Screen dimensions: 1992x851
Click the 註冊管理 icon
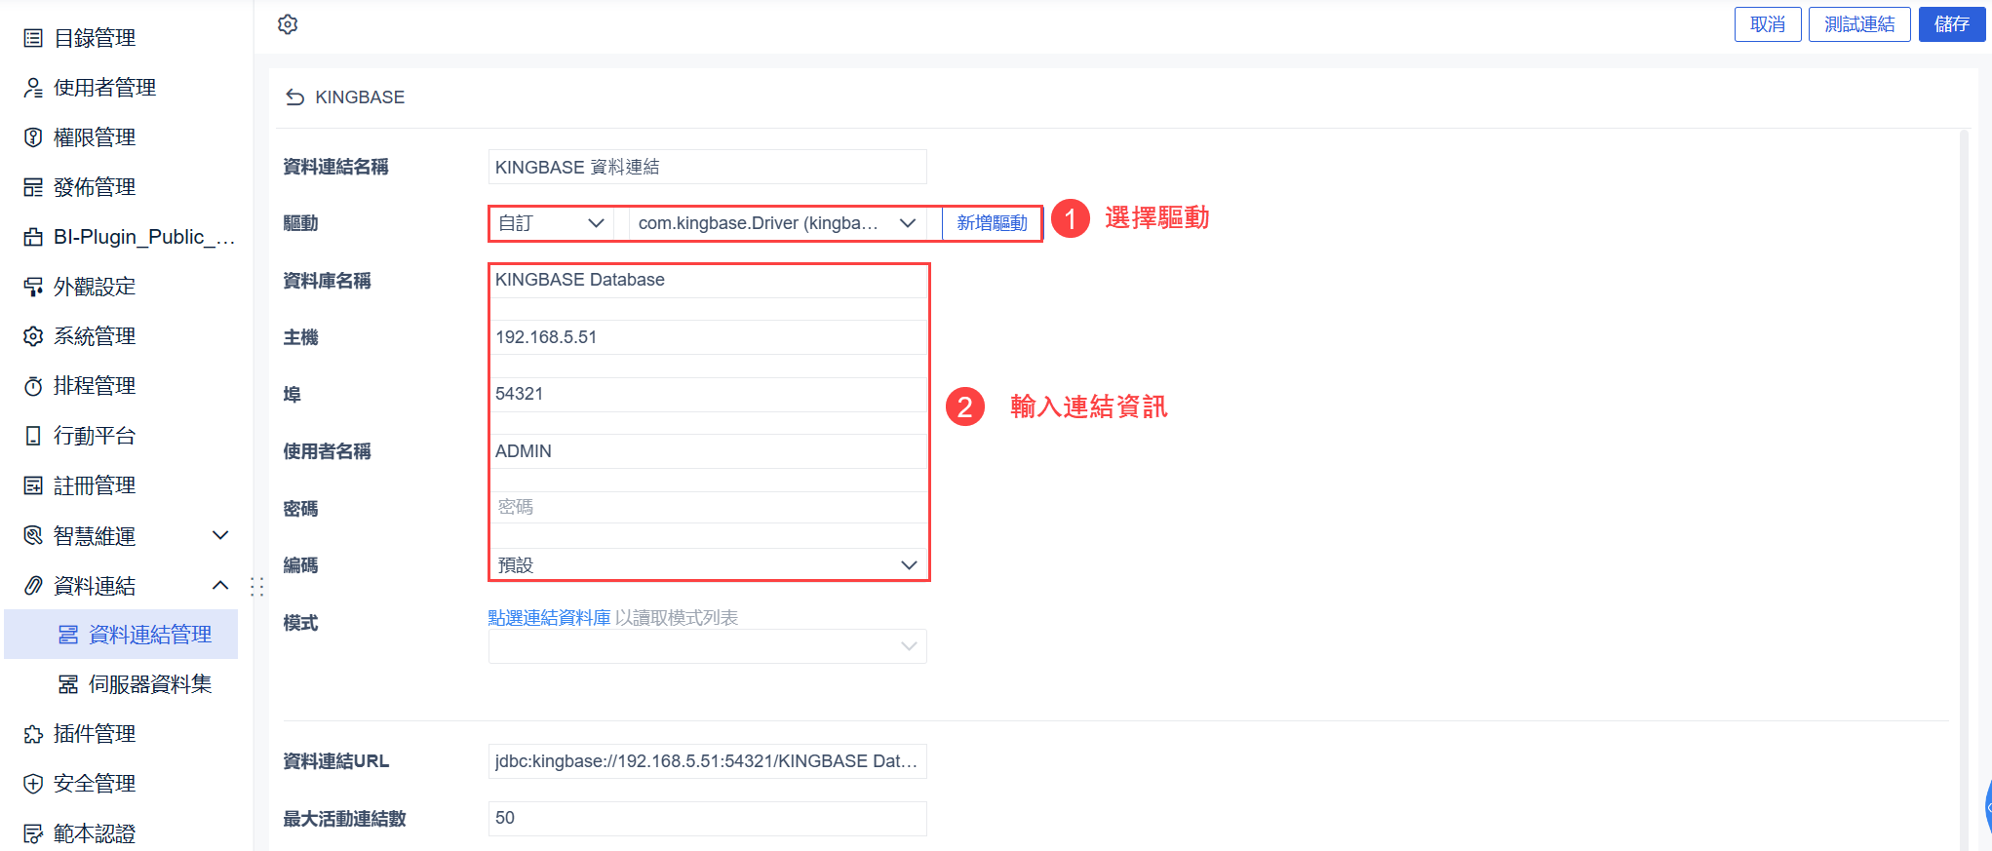pos(33,485)
